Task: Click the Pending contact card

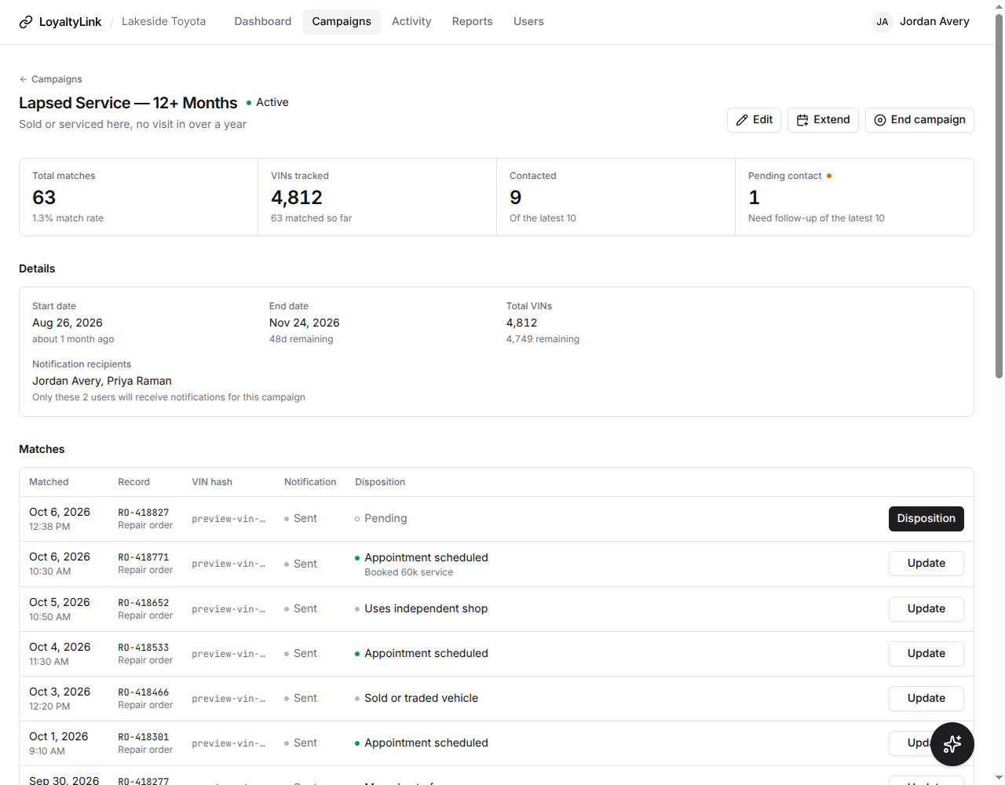Action: (x=854, y=197)
